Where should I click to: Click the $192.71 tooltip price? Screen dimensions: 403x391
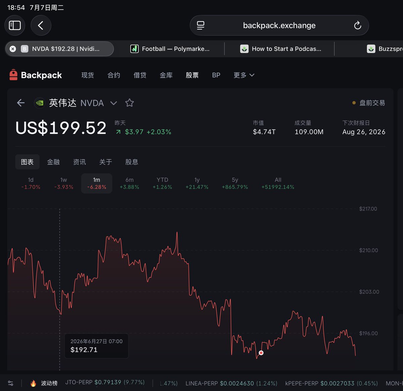click(84, 350)
